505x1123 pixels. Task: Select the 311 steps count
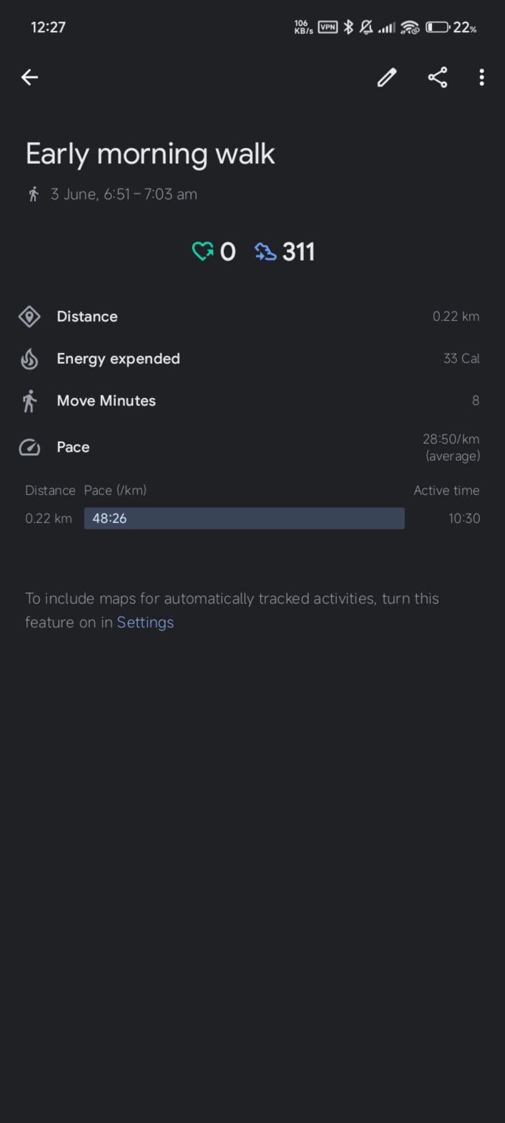[299, 252]
